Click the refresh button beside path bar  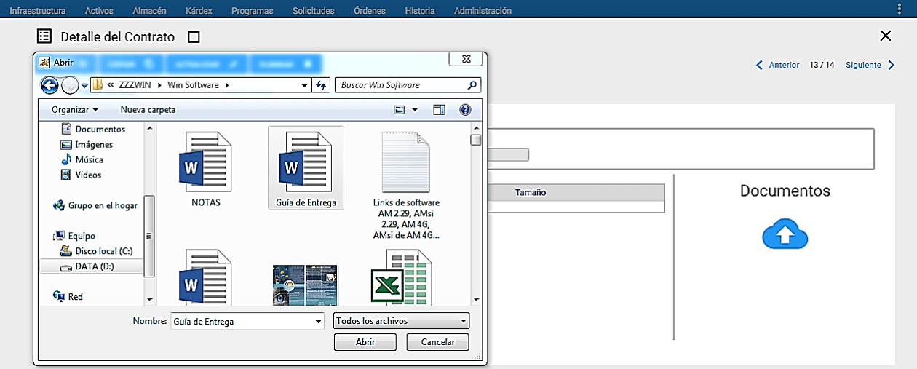tap(322, 85)
